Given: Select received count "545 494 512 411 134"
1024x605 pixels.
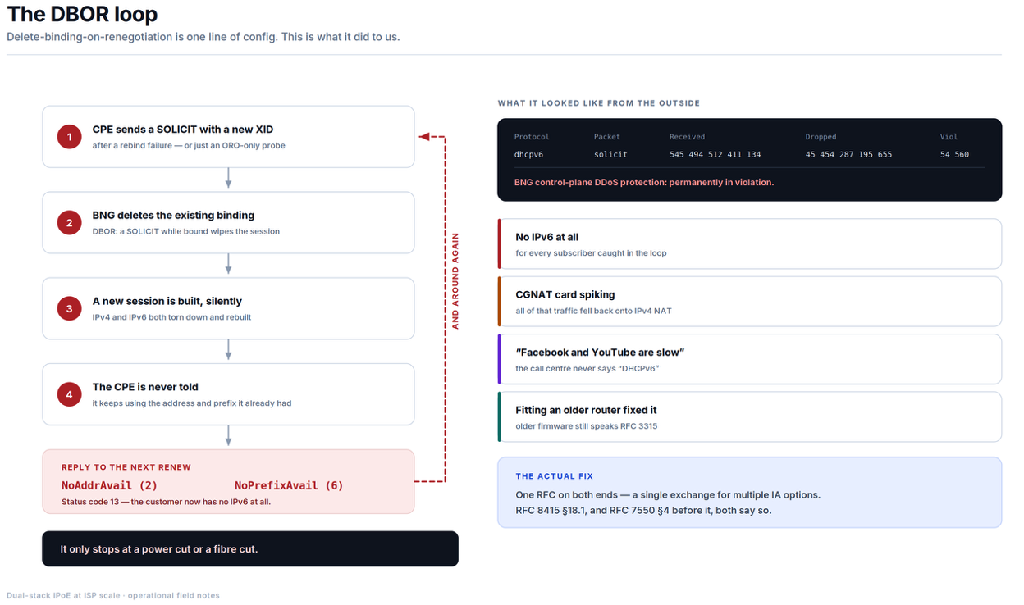Looking at the screenshot, I should (715, 155).
